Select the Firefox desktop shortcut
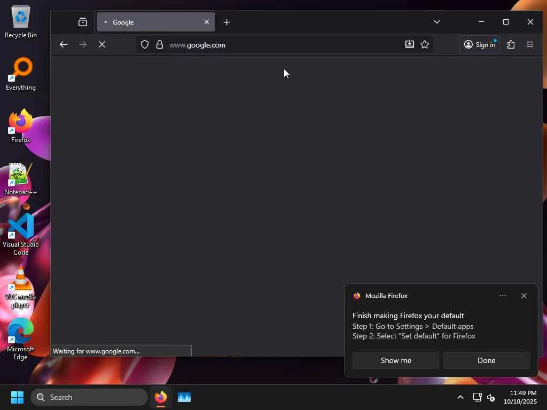 click(21, 126)
